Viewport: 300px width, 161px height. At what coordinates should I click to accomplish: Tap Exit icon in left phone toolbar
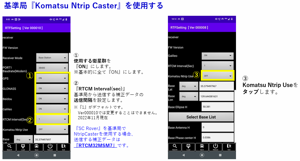[63, 147]
